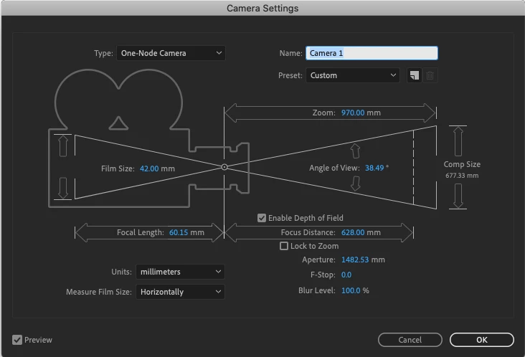525x357 pixels.
Task: Click the Film Size value 42.00
Action: click(x=149, y=168)
